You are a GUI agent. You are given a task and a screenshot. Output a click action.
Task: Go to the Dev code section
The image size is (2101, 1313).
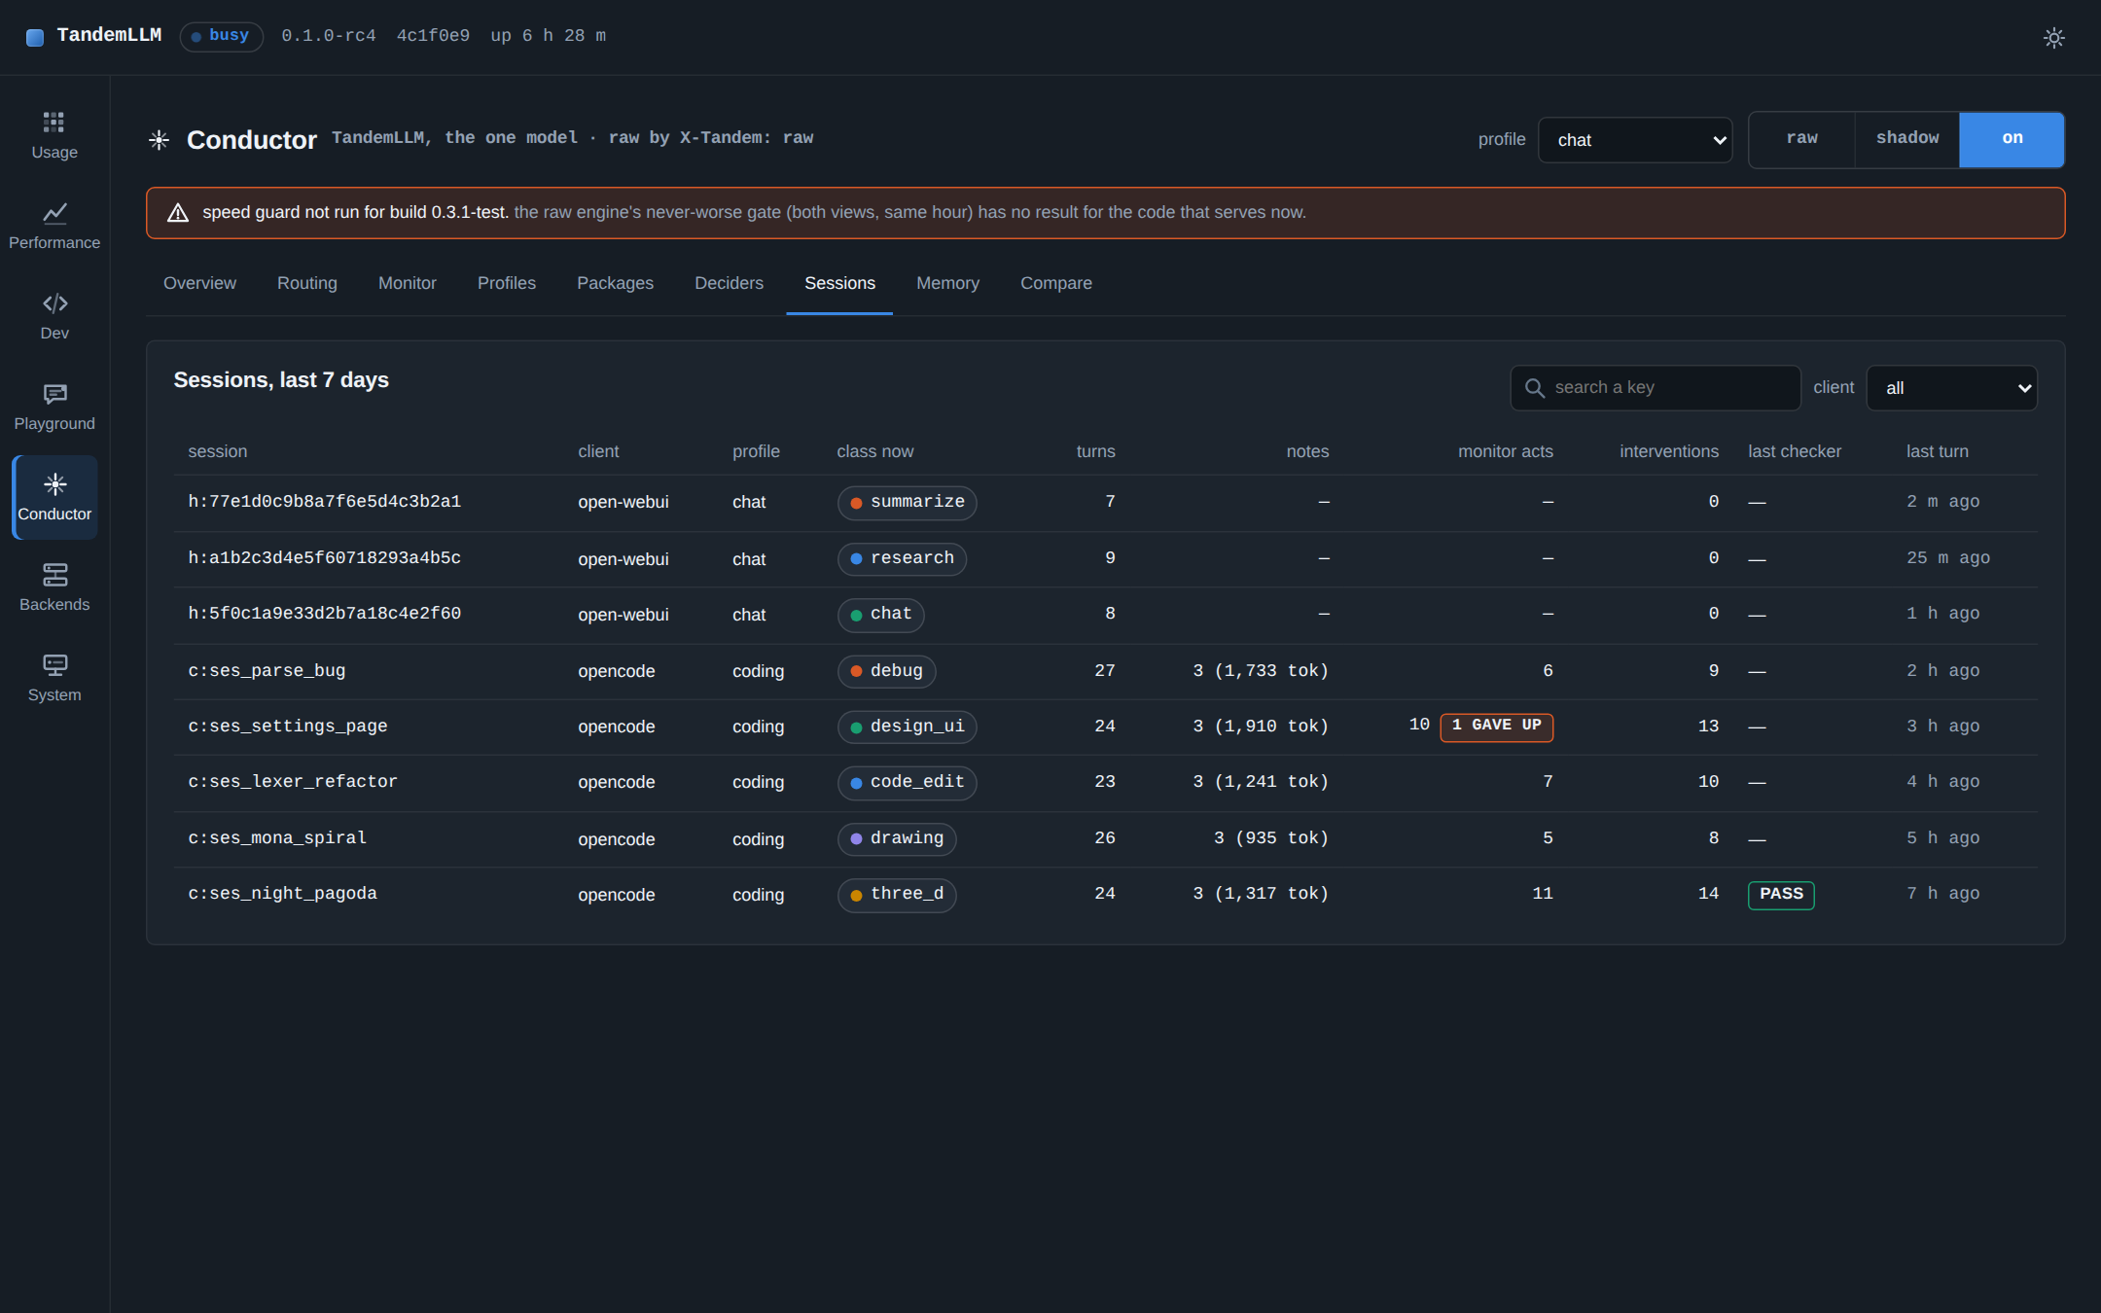[54, 316]
